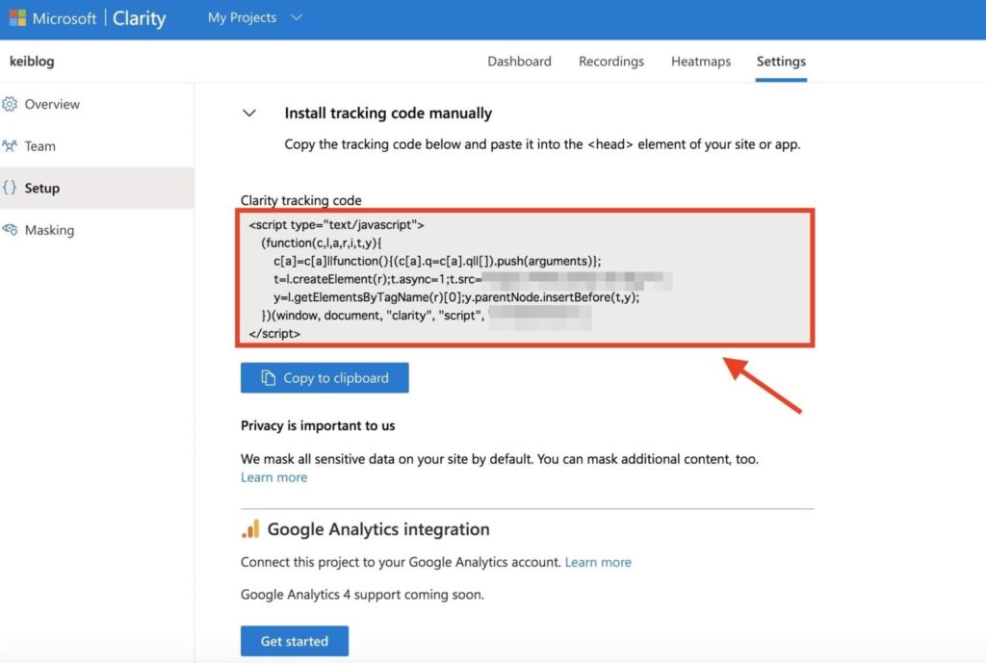Viewport: 986px width, 663px height.
Task: Click the Microsoft logo icon
Action: click(17, 17)
